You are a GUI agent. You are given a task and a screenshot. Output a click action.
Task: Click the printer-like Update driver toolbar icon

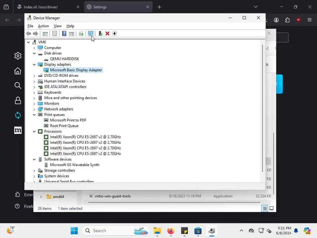(x=81, y=33)
